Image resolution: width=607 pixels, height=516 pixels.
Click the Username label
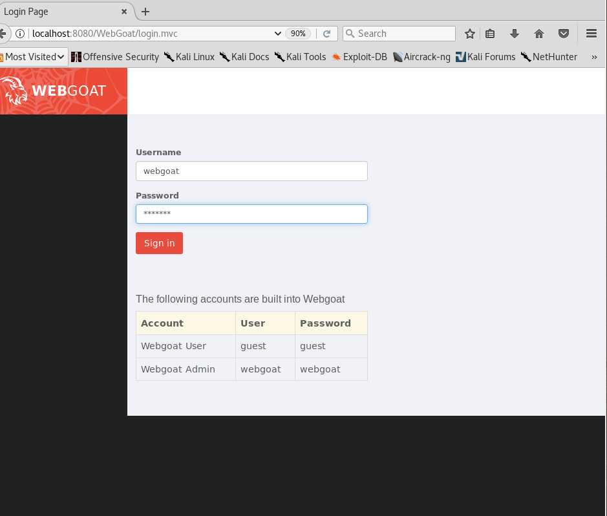pyautogui.click(x=158, y=152)
